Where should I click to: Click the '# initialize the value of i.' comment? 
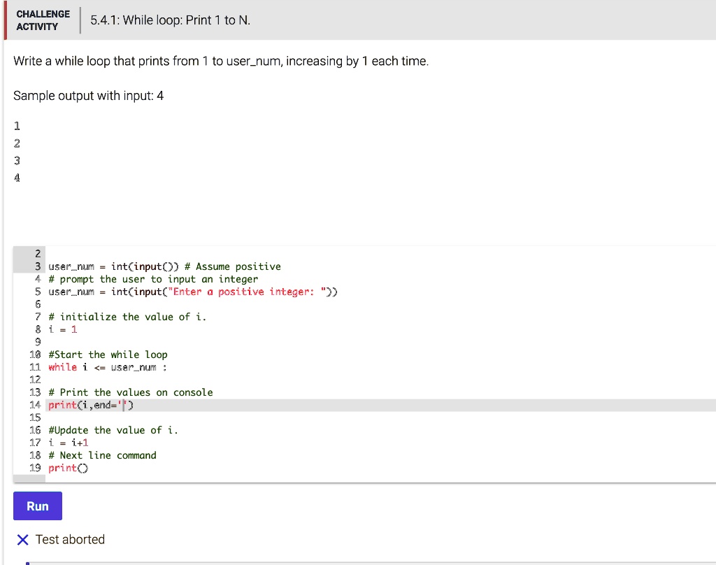pyautogui.click(x=127, y=317)
